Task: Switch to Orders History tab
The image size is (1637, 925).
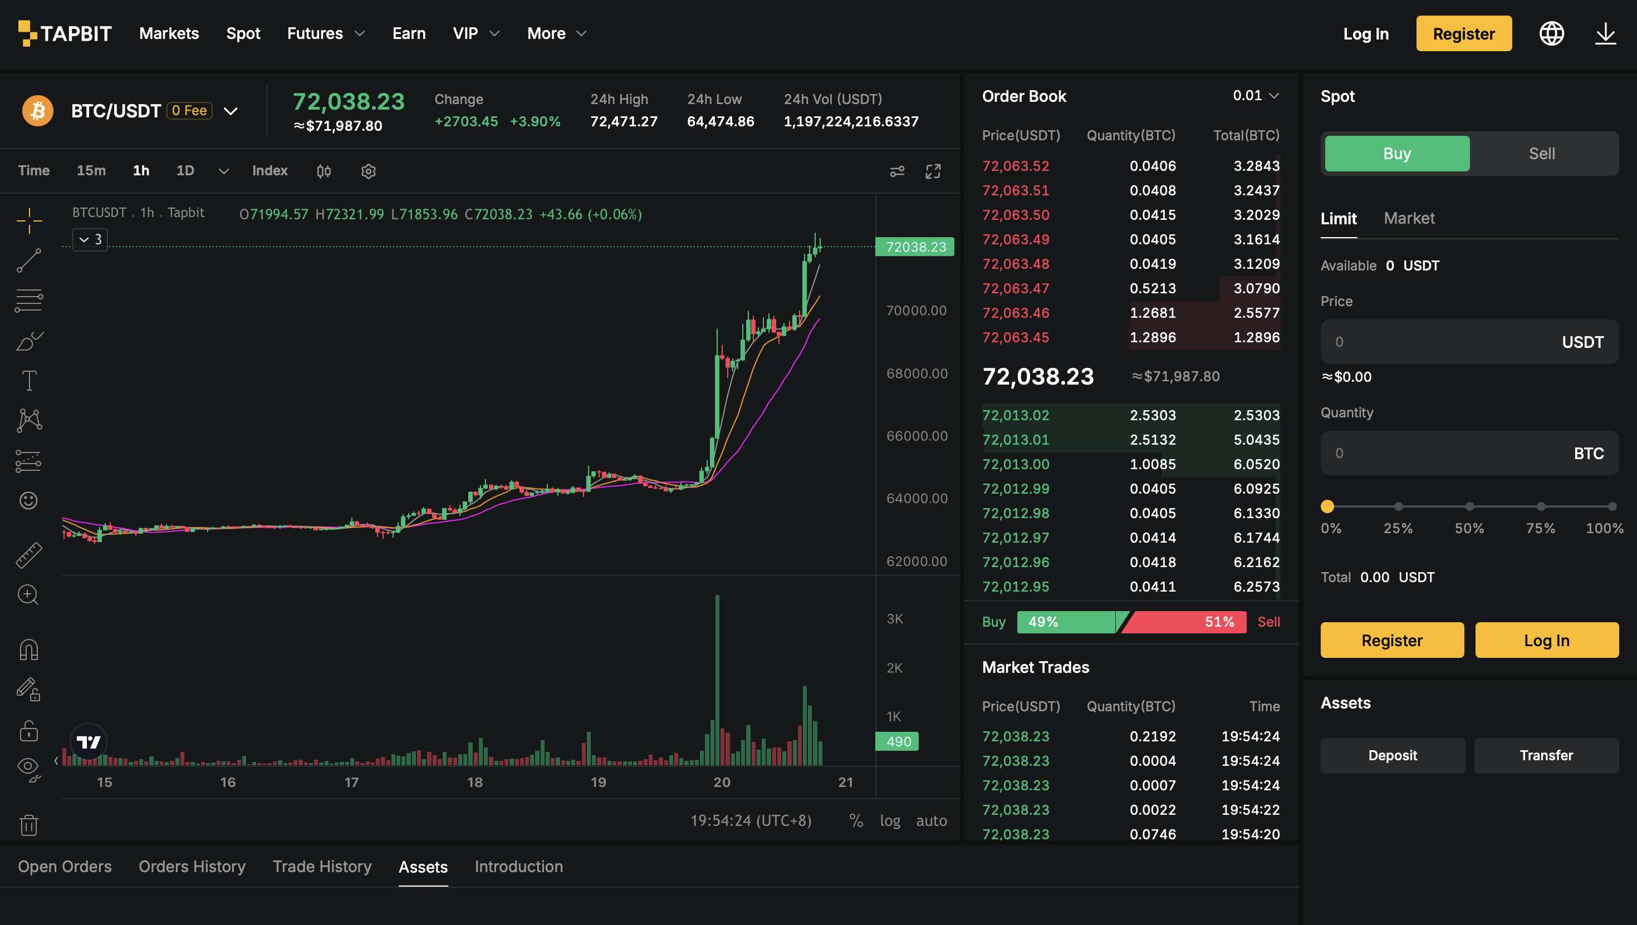Action: pos(192,867)
